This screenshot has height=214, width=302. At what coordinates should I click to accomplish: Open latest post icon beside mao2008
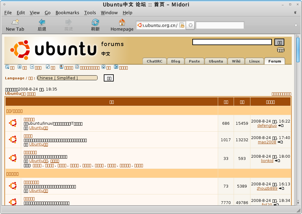coord(280,142)
